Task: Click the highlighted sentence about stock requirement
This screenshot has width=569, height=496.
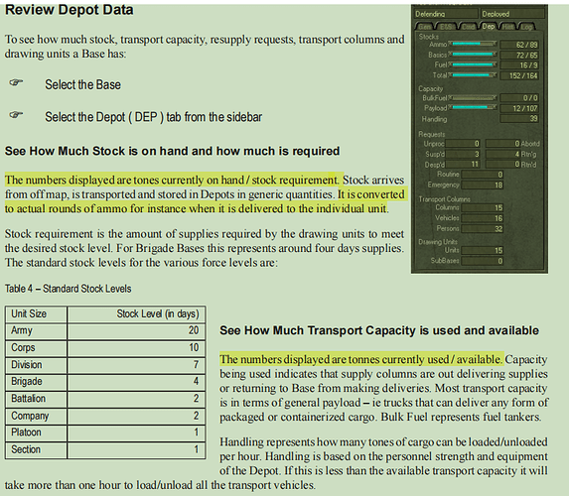Action: 173,180
